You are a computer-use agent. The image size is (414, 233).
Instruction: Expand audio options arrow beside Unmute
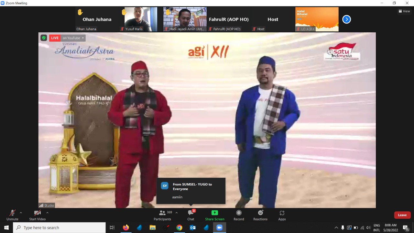[21, 213]
